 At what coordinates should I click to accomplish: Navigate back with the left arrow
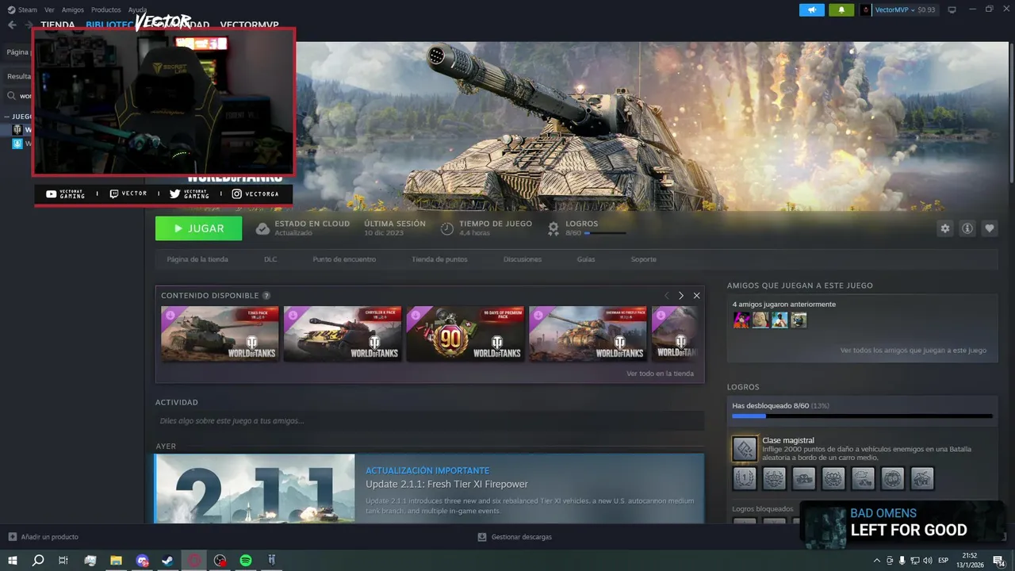coord(12,25)
